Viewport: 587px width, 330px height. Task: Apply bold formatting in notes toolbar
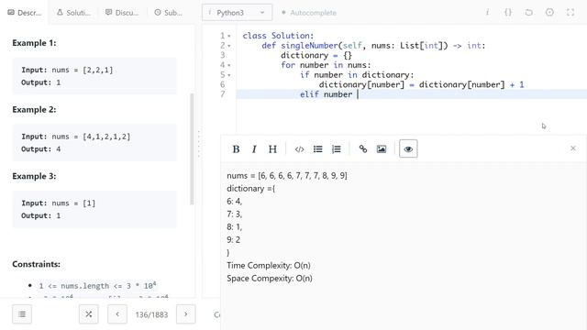[236, 148]
